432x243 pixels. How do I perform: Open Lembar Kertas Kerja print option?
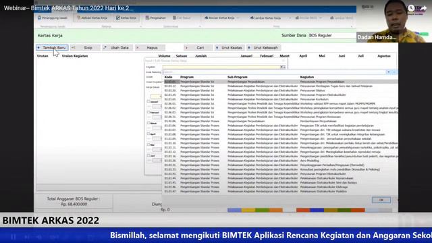(265, 18)
